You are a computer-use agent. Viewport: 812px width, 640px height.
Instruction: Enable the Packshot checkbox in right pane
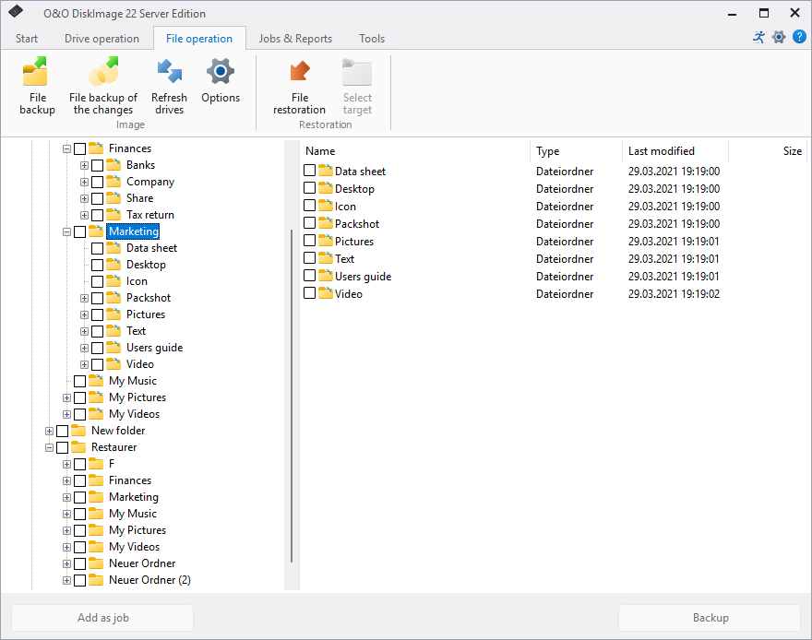coord(310,224)
